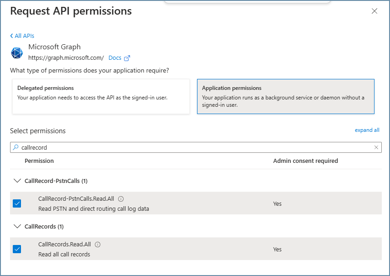Clear the callrecord search text

point(376,147)
